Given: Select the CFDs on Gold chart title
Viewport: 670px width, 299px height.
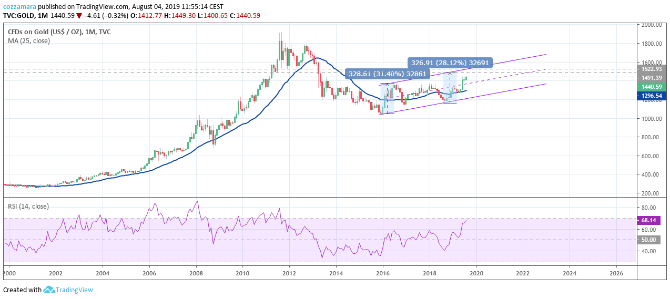Looking at the screenshot, I should pyautogui.click(x=59, y=32).
